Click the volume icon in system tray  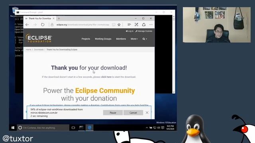pyautogui.click(x=159, y=128)
